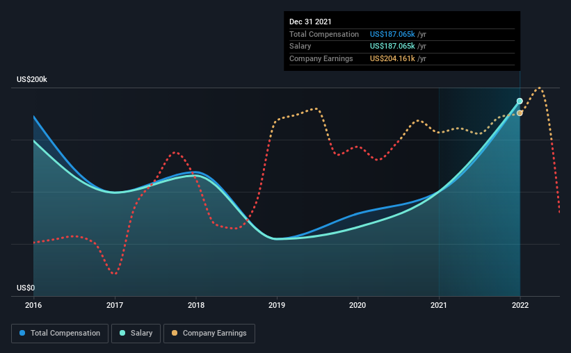571x353 pixels.
Task: Click the 2021 x-axis label
Action: coord(438,305)
